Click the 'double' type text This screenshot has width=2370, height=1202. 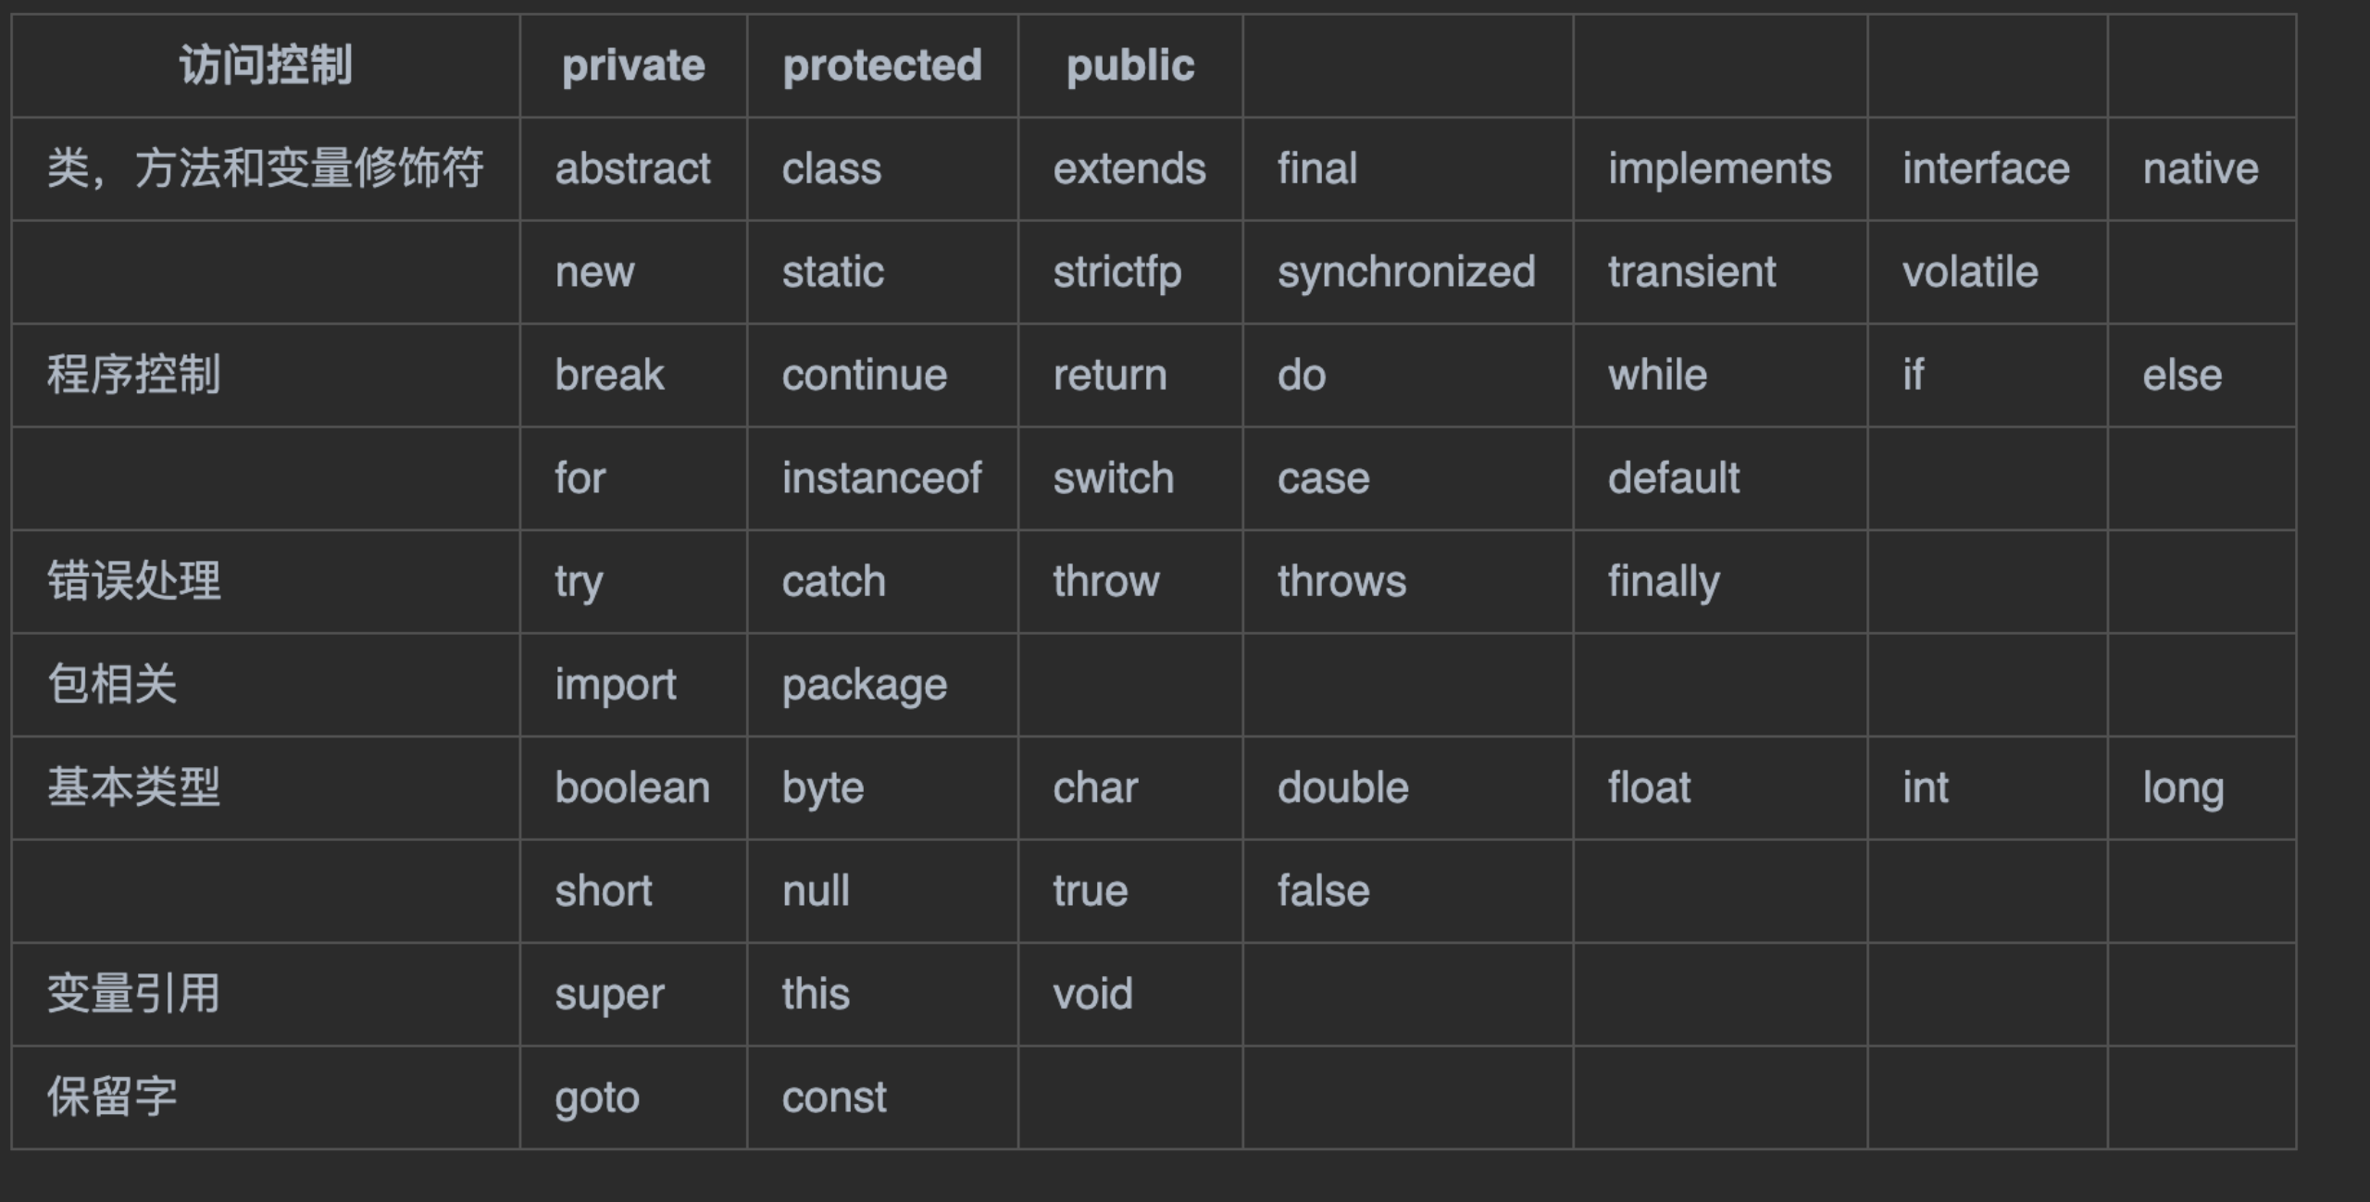[x=1342, y=788]
